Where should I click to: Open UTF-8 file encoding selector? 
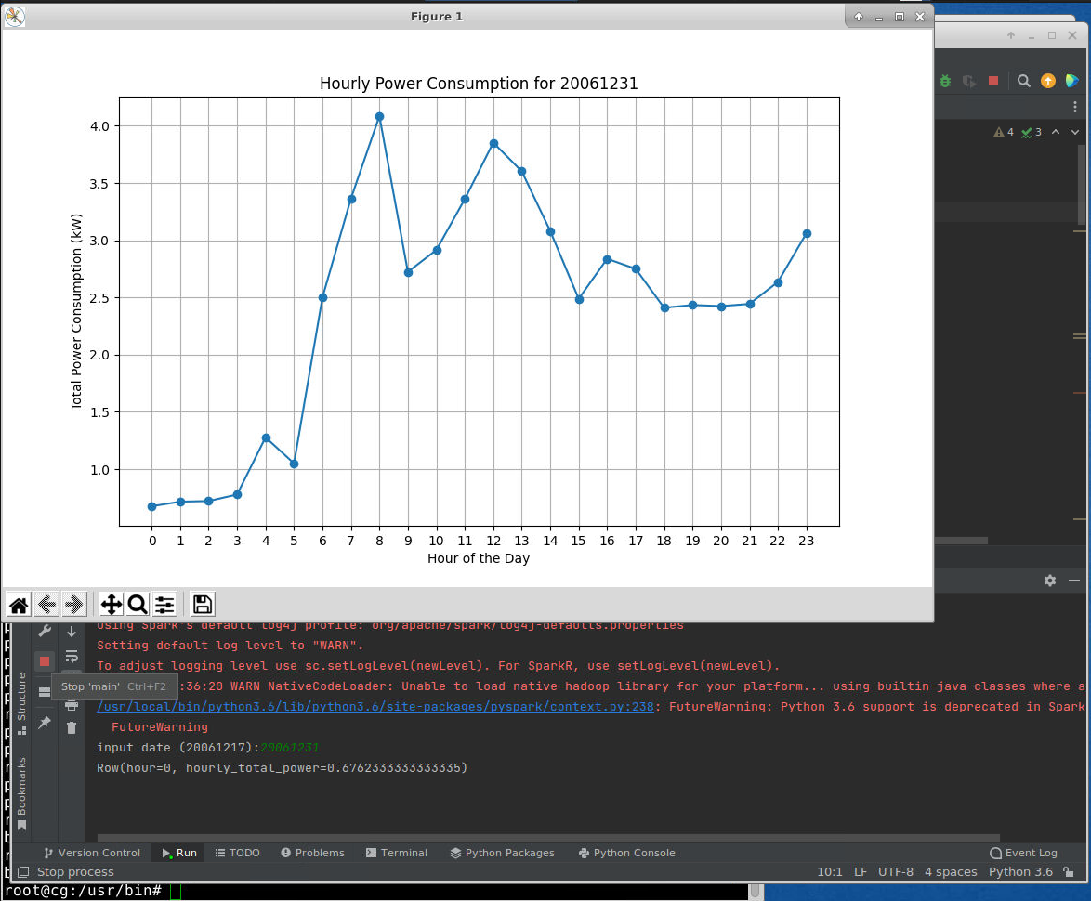896,872
